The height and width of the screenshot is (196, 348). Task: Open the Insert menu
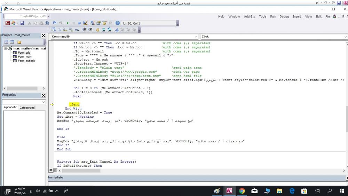click(297, 16)
